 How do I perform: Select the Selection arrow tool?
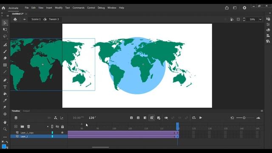5,23
